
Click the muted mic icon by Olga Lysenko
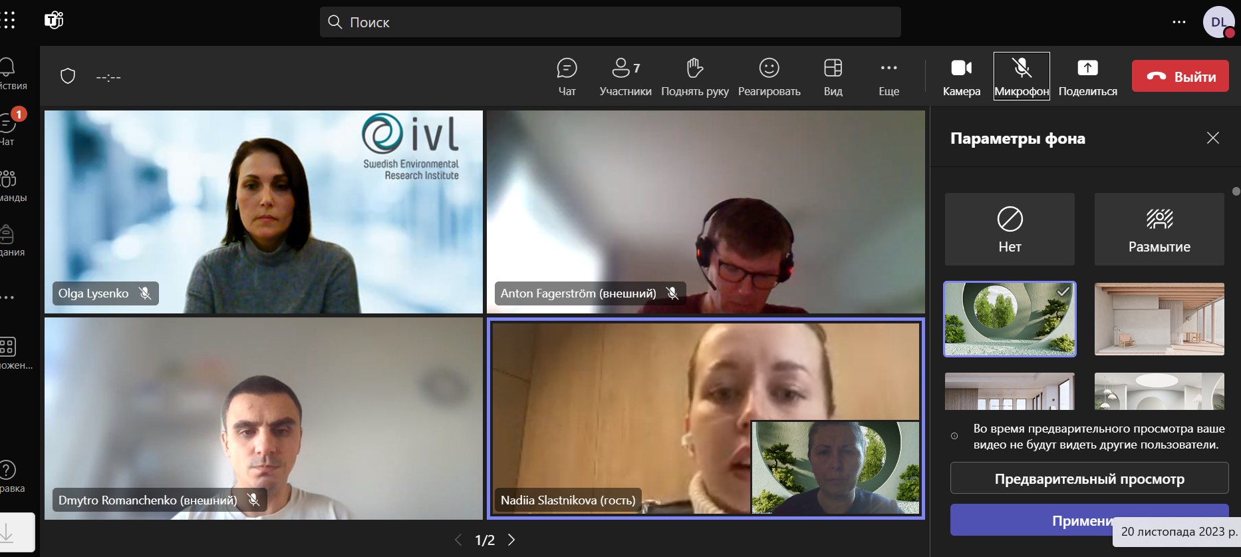click(x=144, y=293)
